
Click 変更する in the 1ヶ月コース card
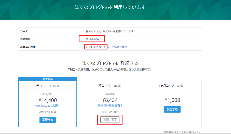coord(172,109)
